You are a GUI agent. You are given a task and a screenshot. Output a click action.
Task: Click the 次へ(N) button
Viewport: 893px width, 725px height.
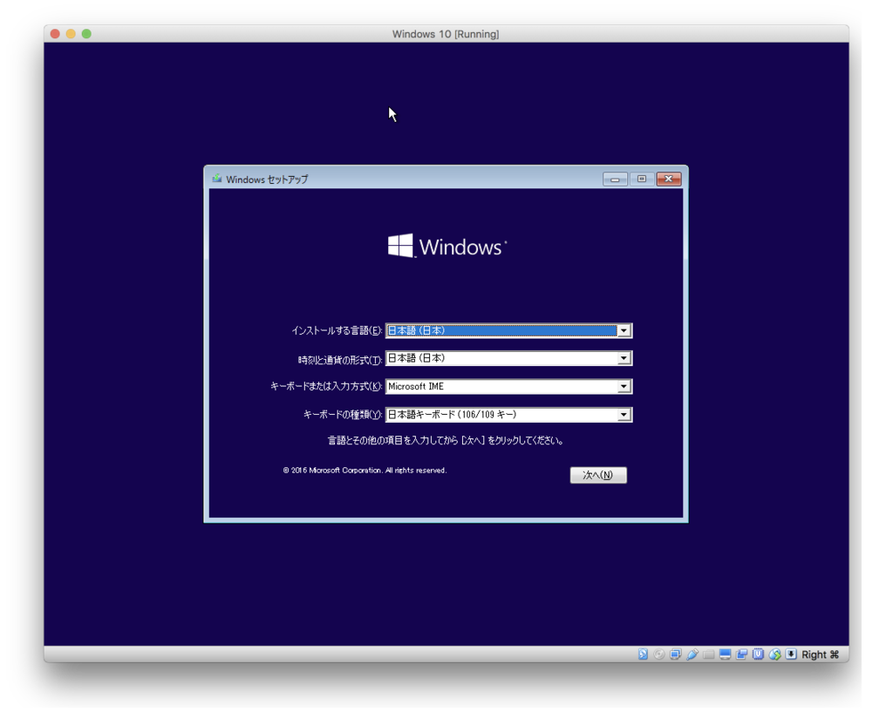coord(598,475)
